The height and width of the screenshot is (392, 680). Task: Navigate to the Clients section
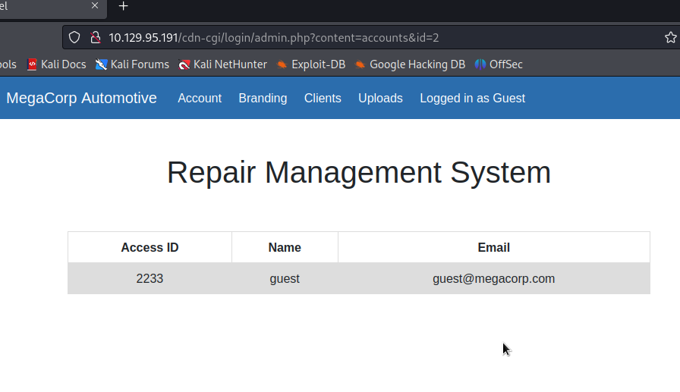click(x=323, y=98)
